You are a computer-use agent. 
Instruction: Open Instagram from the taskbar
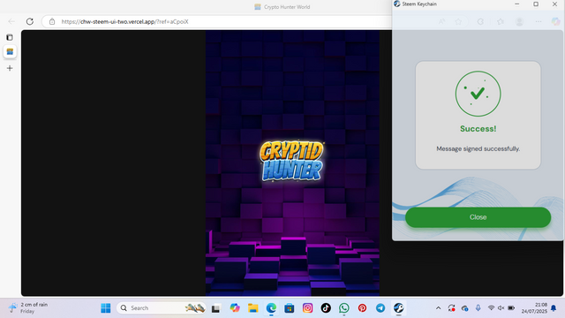point(307,308)
